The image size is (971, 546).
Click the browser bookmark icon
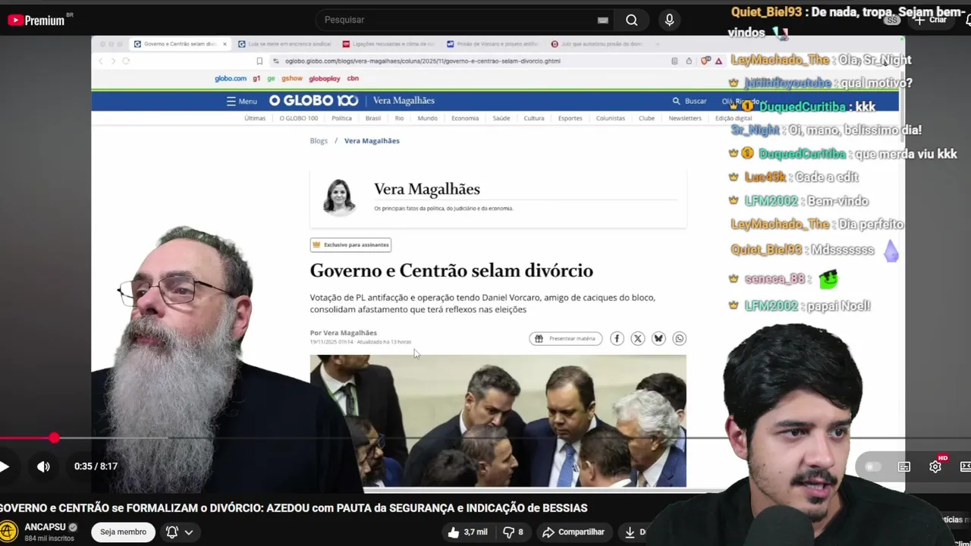coord(259,61)
